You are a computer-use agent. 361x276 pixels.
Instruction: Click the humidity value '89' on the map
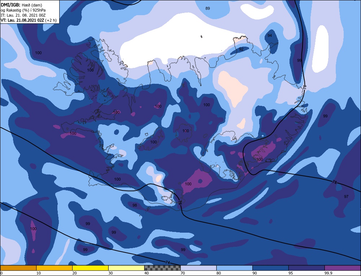click(208, 8)
